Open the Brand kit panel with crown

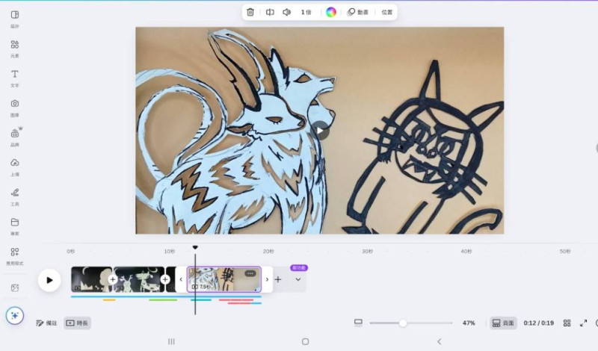click(x=14, y=137)
